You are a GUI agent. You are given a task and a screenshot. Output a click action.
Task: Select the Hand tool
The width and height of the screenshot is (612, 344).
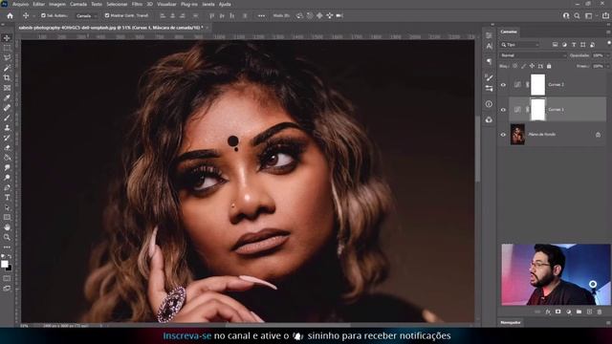point(7,227)
